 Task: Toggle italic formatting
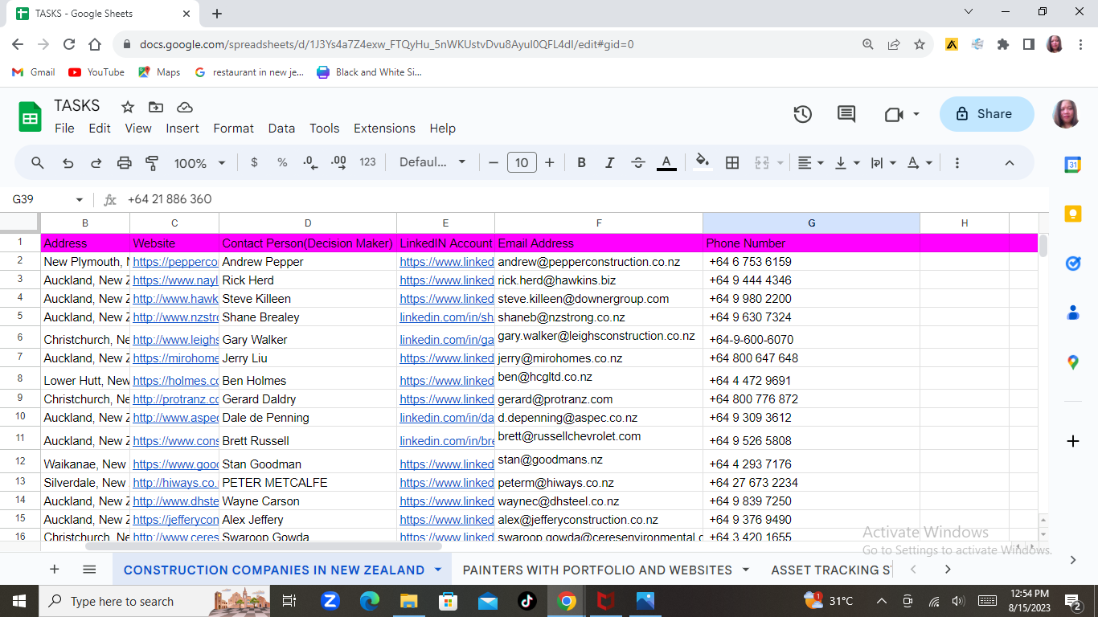[x=609, y=162]
